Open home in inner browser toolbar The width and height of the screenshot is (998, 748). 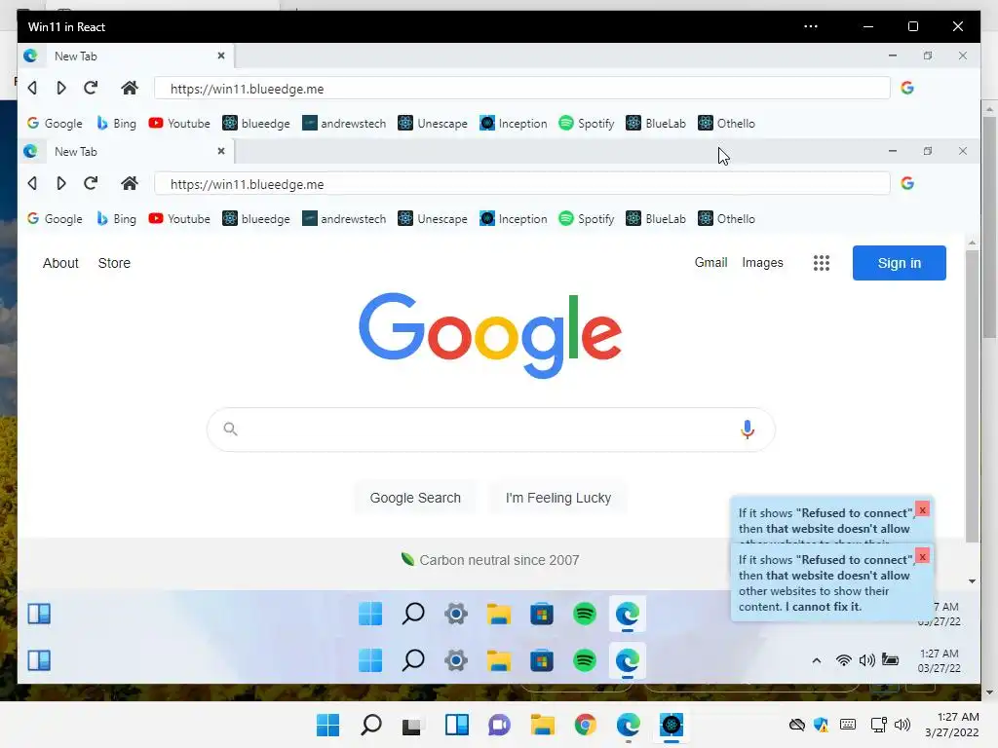pyautogui.click(x=130, y=183)
